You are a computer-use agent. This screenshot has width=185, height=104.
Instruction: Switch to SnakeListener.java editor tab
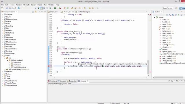pyautogui.click(x=84, y=12)
